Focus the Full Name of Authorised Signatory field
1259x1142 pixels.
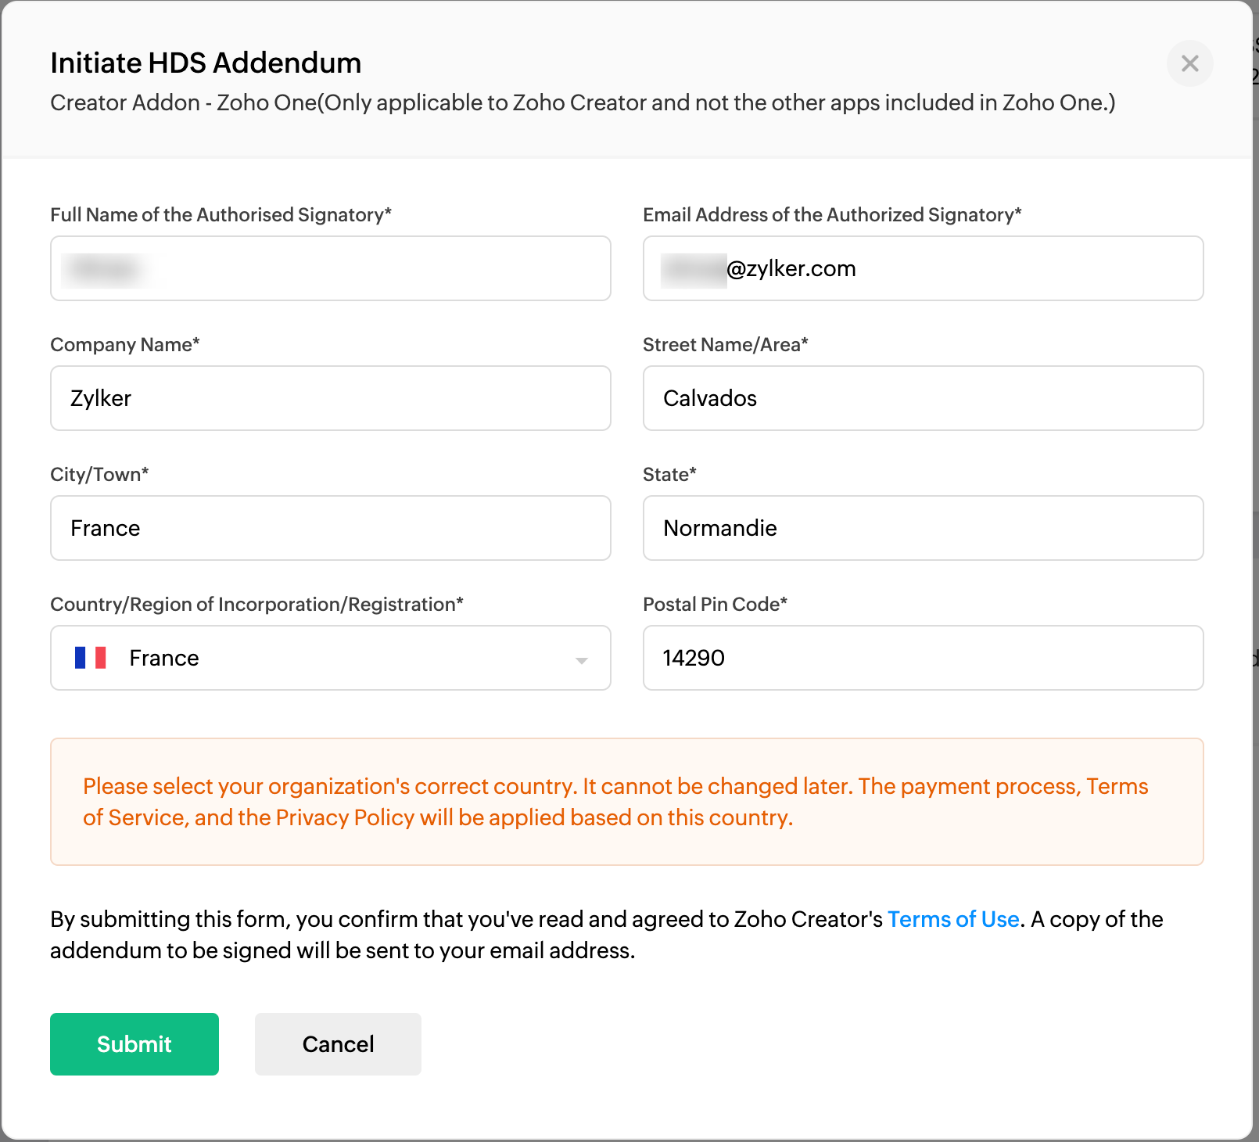click(x=330, y=268)
